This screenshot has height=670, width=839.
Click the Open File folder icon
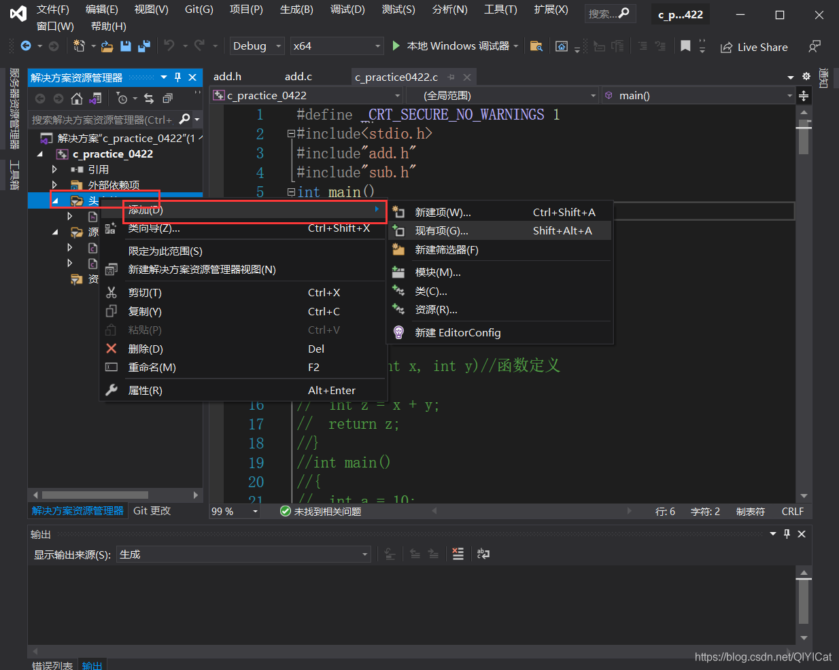(107, 46)
